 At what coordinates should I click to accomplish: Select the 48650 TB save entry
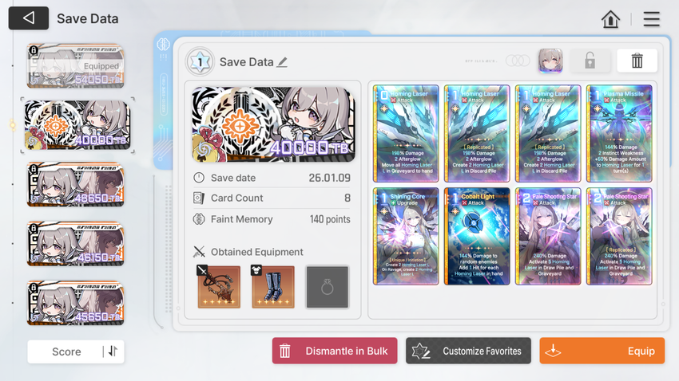tap(75, 184)
